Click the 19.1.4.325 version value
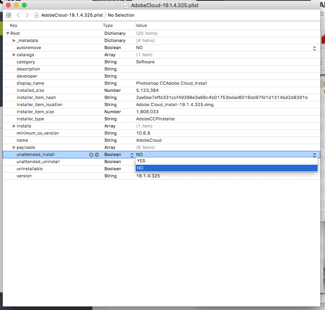The width and height of the screenshot is (325, 310). click(x=148, y=176)
